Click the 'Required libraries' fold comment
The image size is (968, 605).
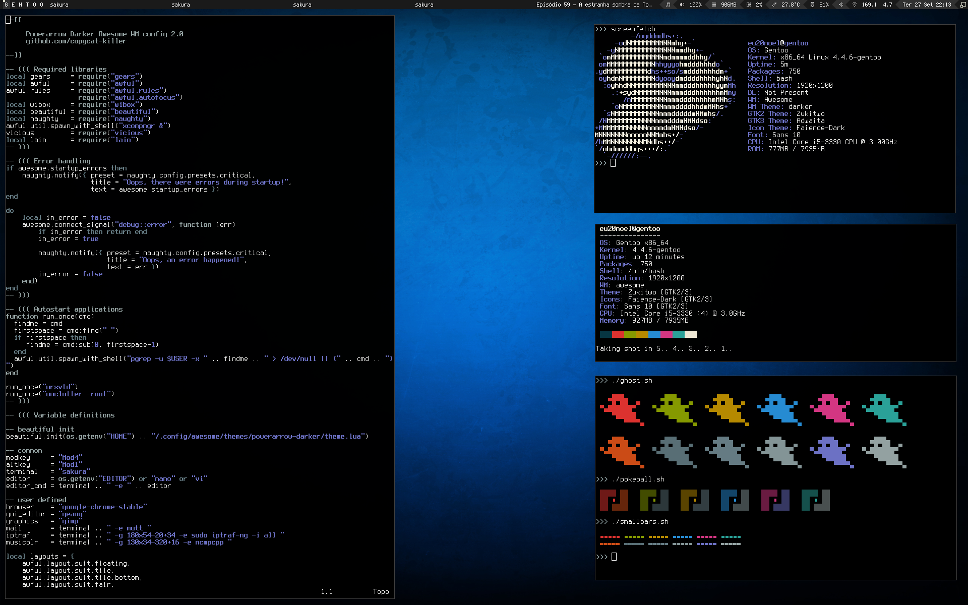[x=70, y=70]
